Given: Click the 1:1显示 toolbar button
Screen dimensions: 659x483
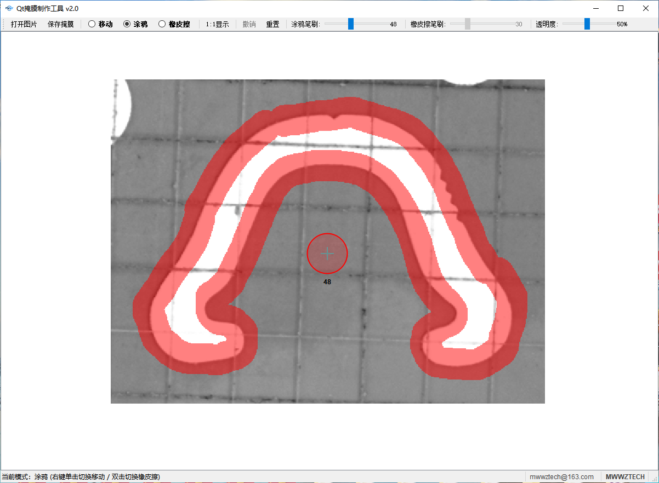Looking at the screenshot, I should coord(217,24).
